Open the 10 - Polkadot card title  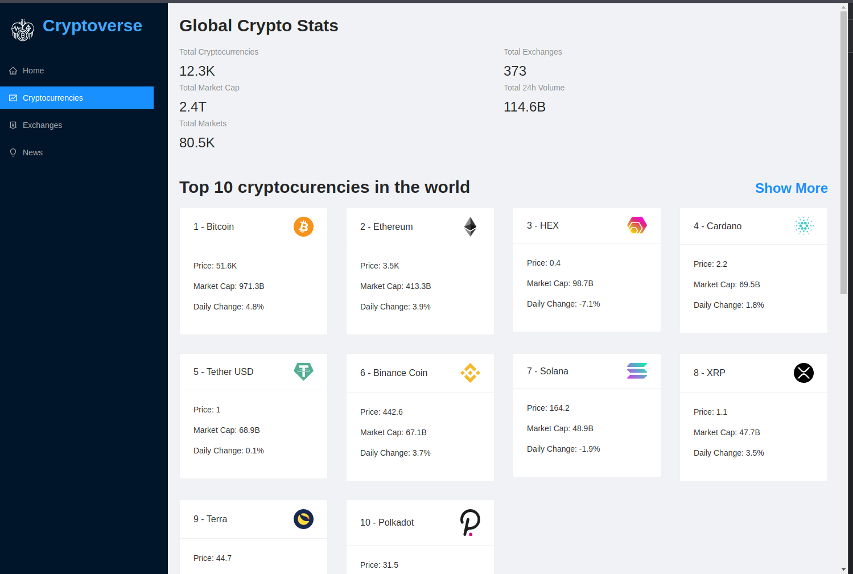pyautogui.click(x=387, y=522)
